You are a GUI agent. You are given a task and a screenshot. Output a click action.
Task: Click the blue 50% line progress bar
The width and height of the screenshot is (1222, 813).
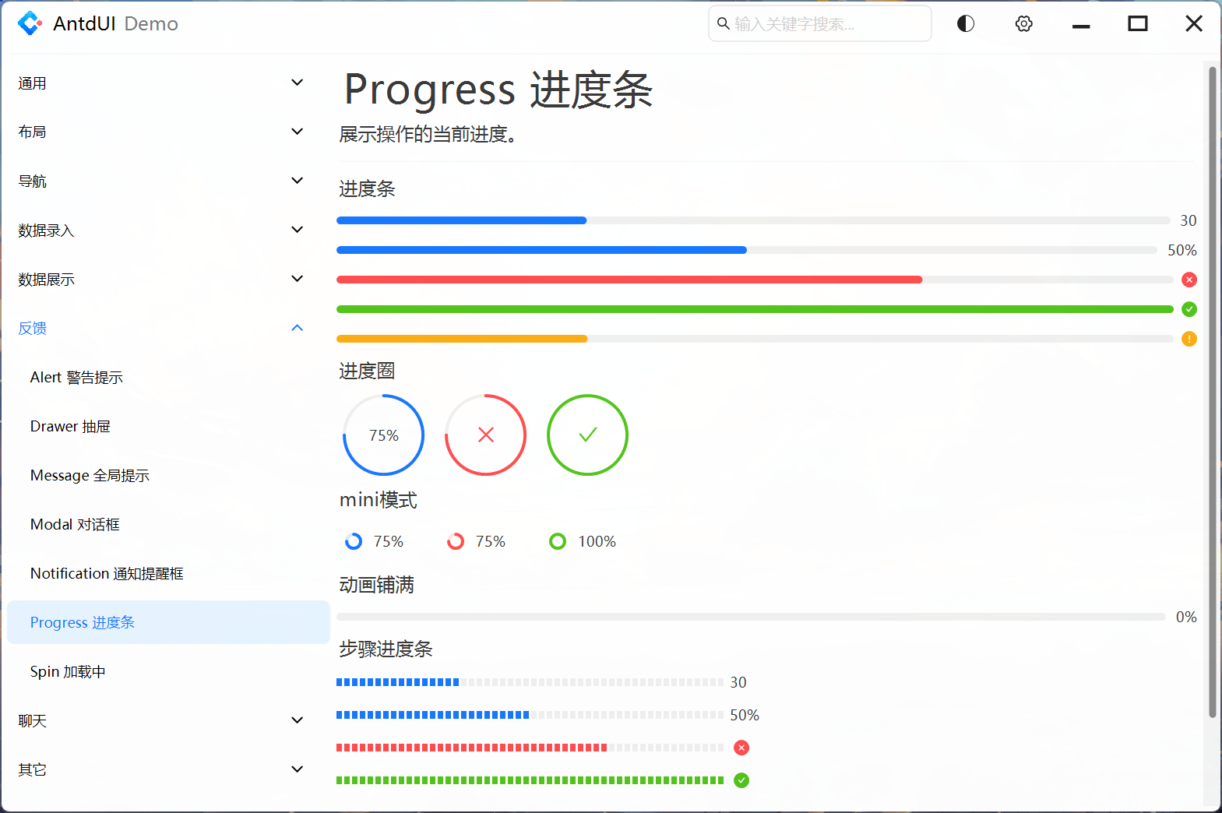click(x=745, y=250)
